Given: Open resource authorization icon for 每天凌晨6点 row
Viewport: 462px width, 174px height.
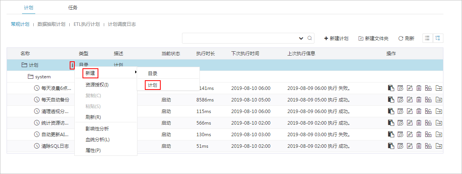Looking at the screenshot, I should (428, 88).
